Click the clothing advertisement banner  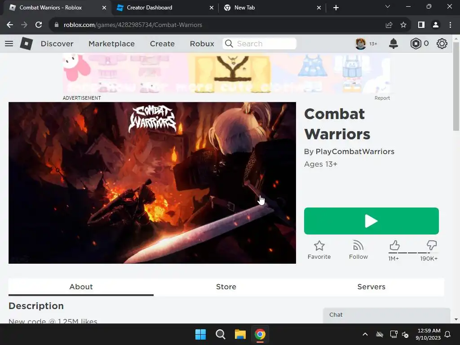pyautogui.click(x=226, y=74)
